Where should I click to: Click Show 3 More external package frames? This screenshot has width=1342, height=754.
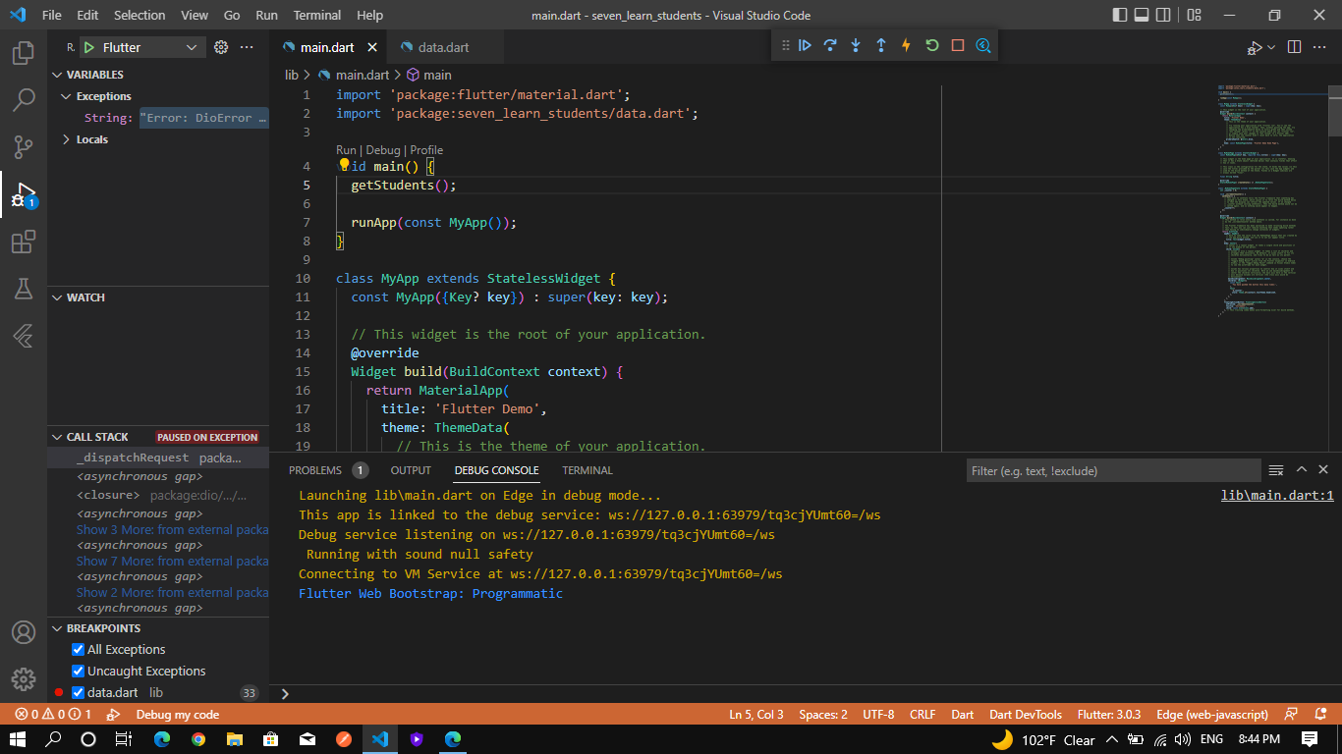172,529
